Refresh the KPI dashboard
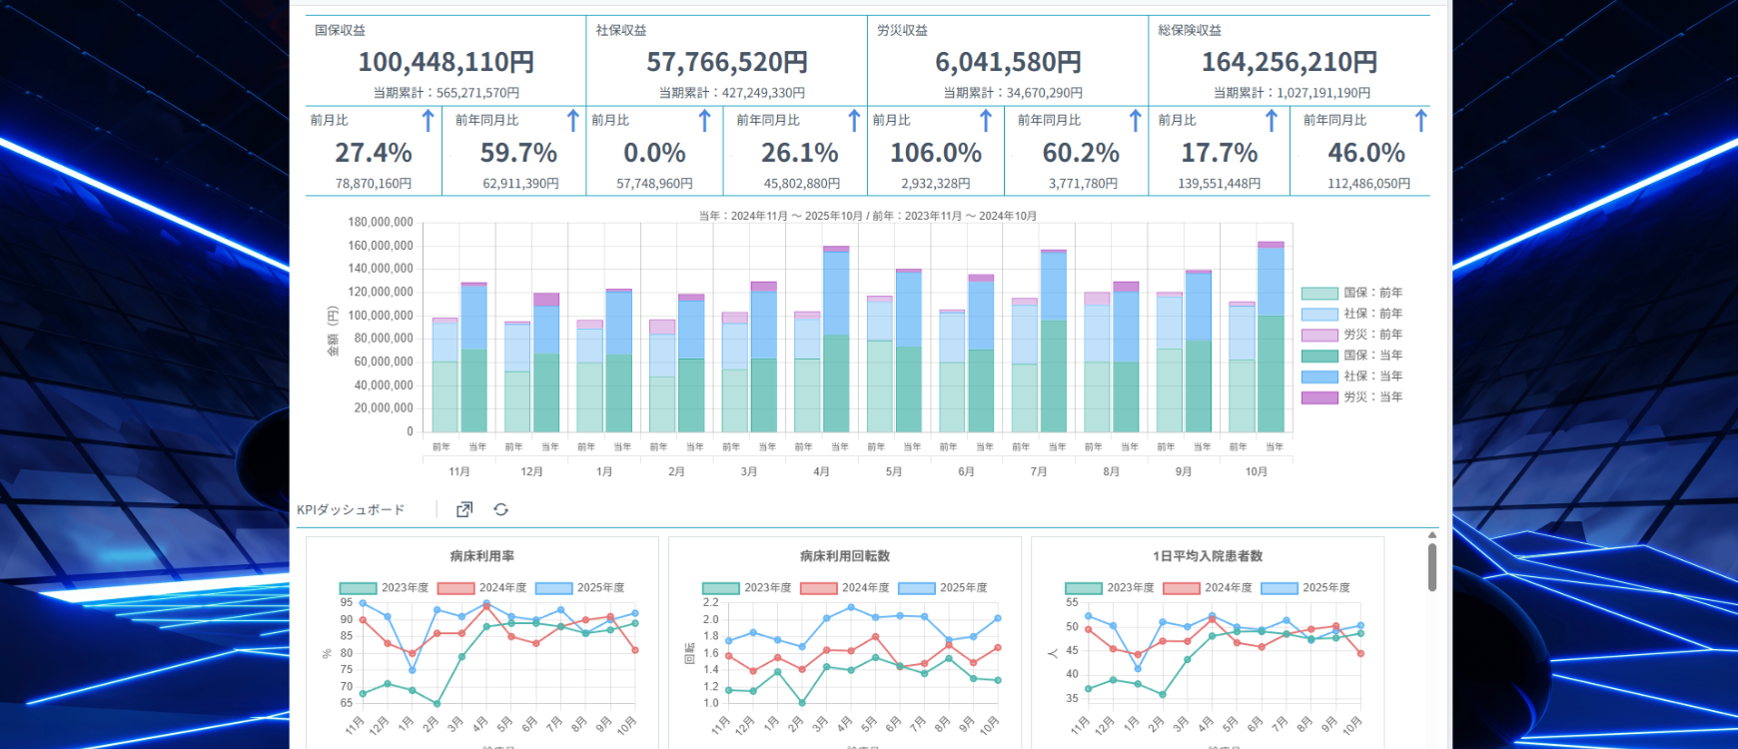The height and width of the screenshot is (749, 1738). pos(501,509)
